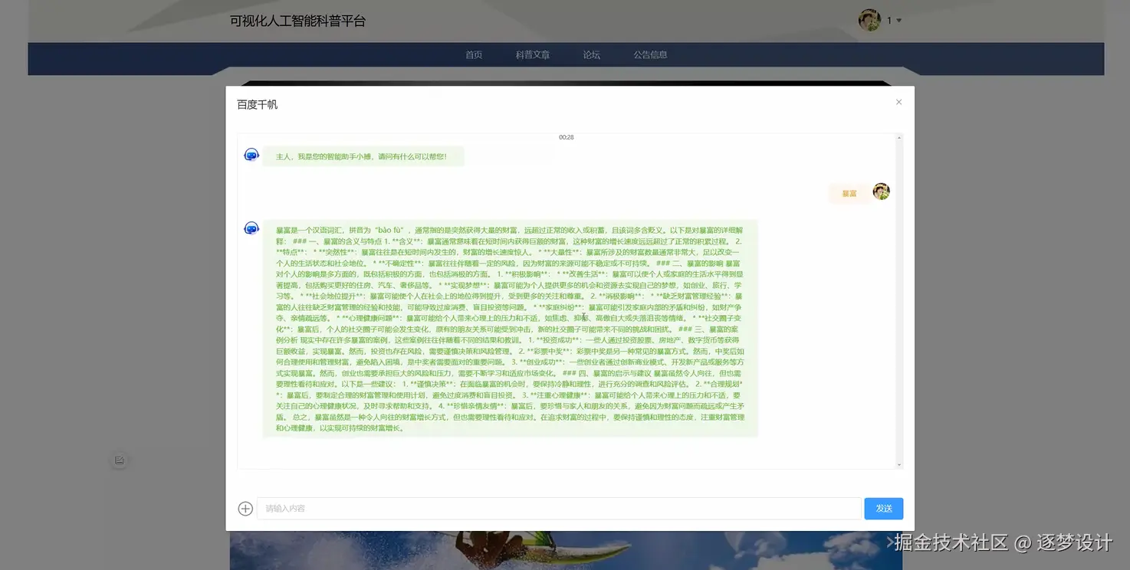
Task: Click the robot avatar beside the greeting message
Action: click(x=251, y=154)
